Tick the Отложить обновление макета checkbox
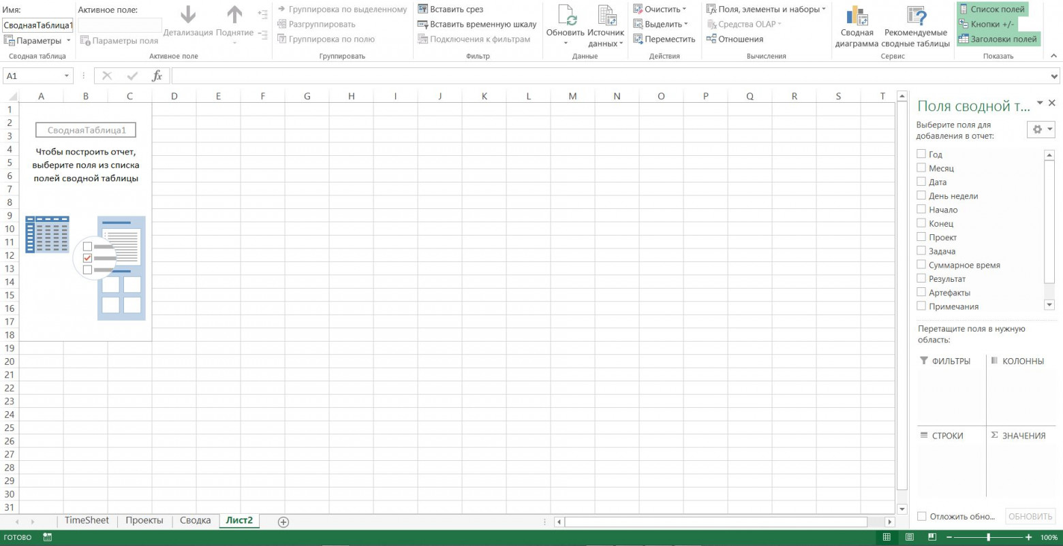Screen dimensions: 1063x546 921,517
